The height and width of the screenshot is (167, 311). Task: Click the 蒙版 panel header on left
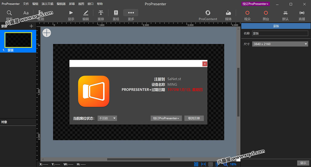click(x=4, y=26)
